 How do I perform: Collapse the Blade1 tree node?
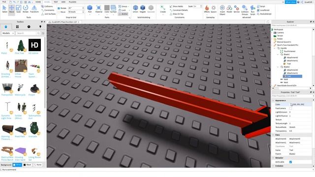[x=278, y=55]
